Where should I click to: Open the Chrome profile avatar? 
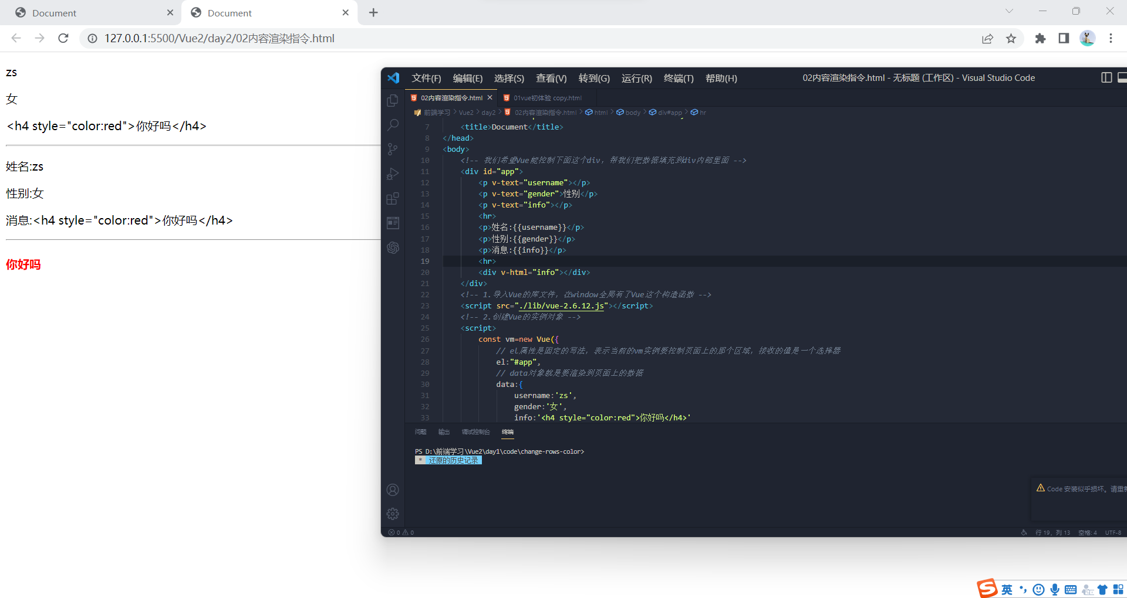pyautogui.click(x=1087, y=38)
